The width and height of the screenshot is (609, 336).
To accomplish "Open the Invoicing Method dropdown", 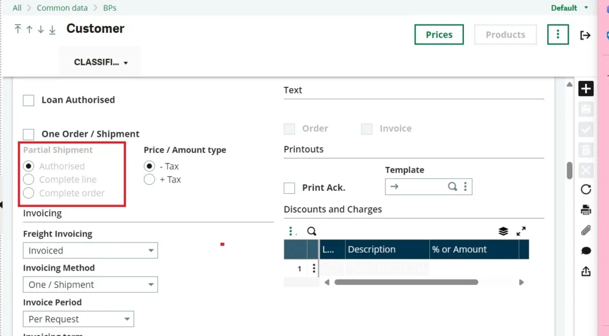I will pos(90,285).
